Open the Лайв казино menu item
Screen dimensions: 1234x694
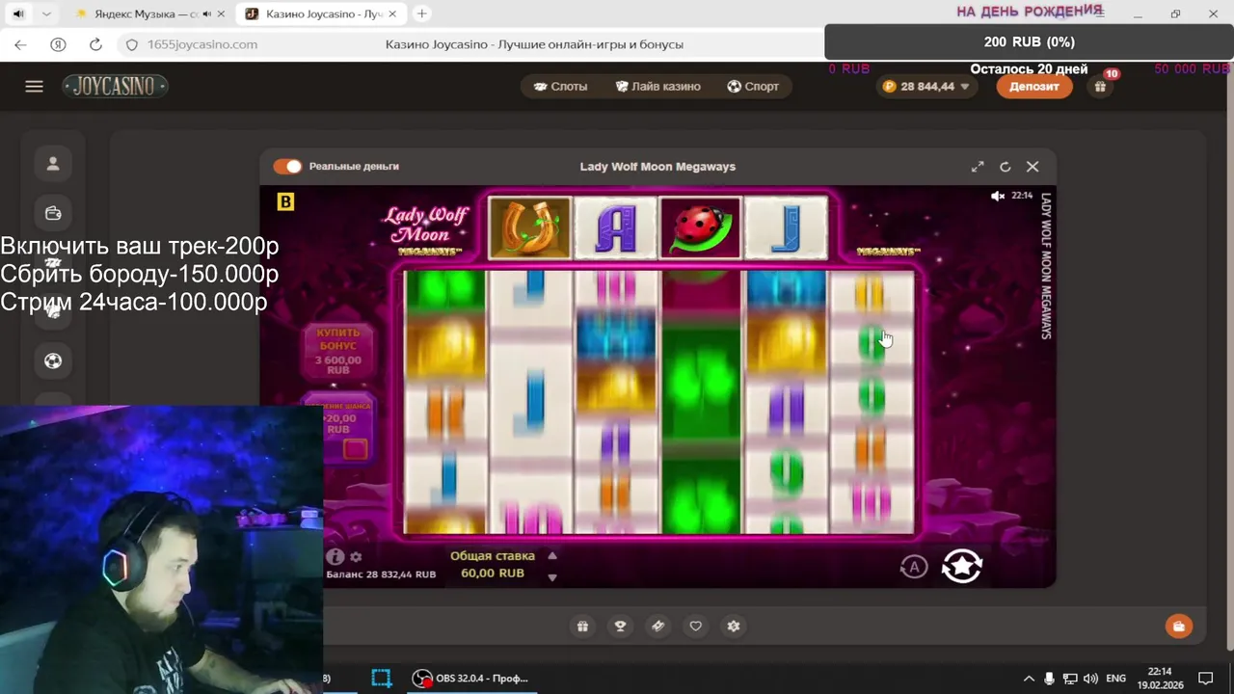(x=657, y=87)
